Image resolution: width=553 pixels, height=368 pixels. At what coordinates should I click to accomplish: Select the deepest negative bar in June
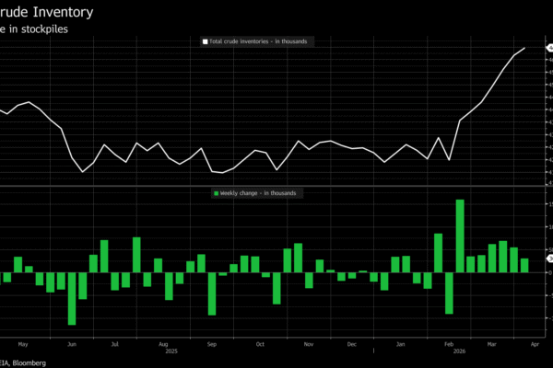coord(72,299)
